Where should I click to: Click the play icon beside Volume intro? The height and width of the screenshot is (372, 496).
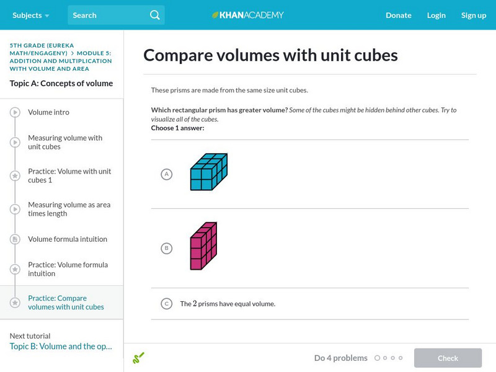pyautogui.click(x=15, y=112)
